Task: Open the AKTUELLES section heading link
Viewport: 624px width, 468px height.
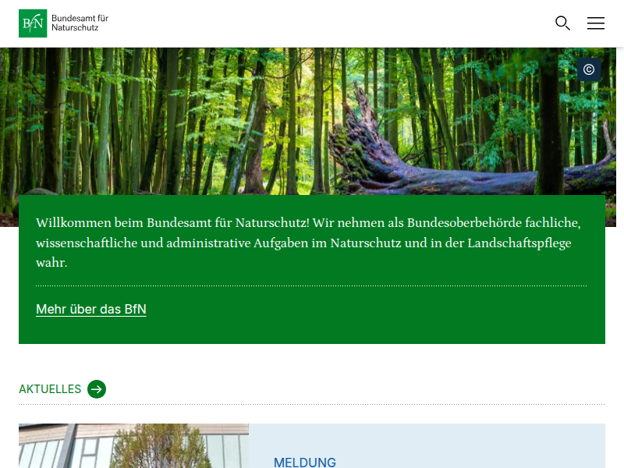Action: (50, 389)
